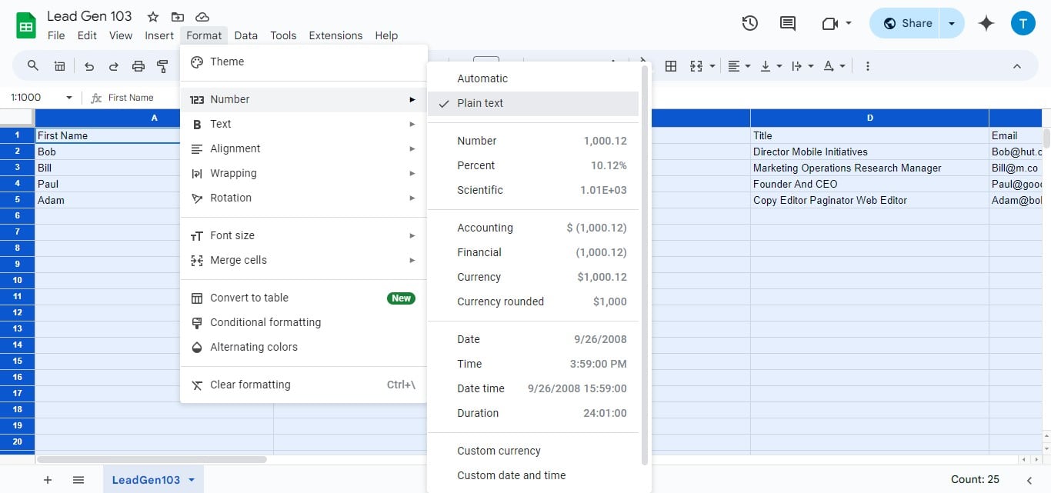Open version history clock icon

pyautogui.click(x=750, y=23)
